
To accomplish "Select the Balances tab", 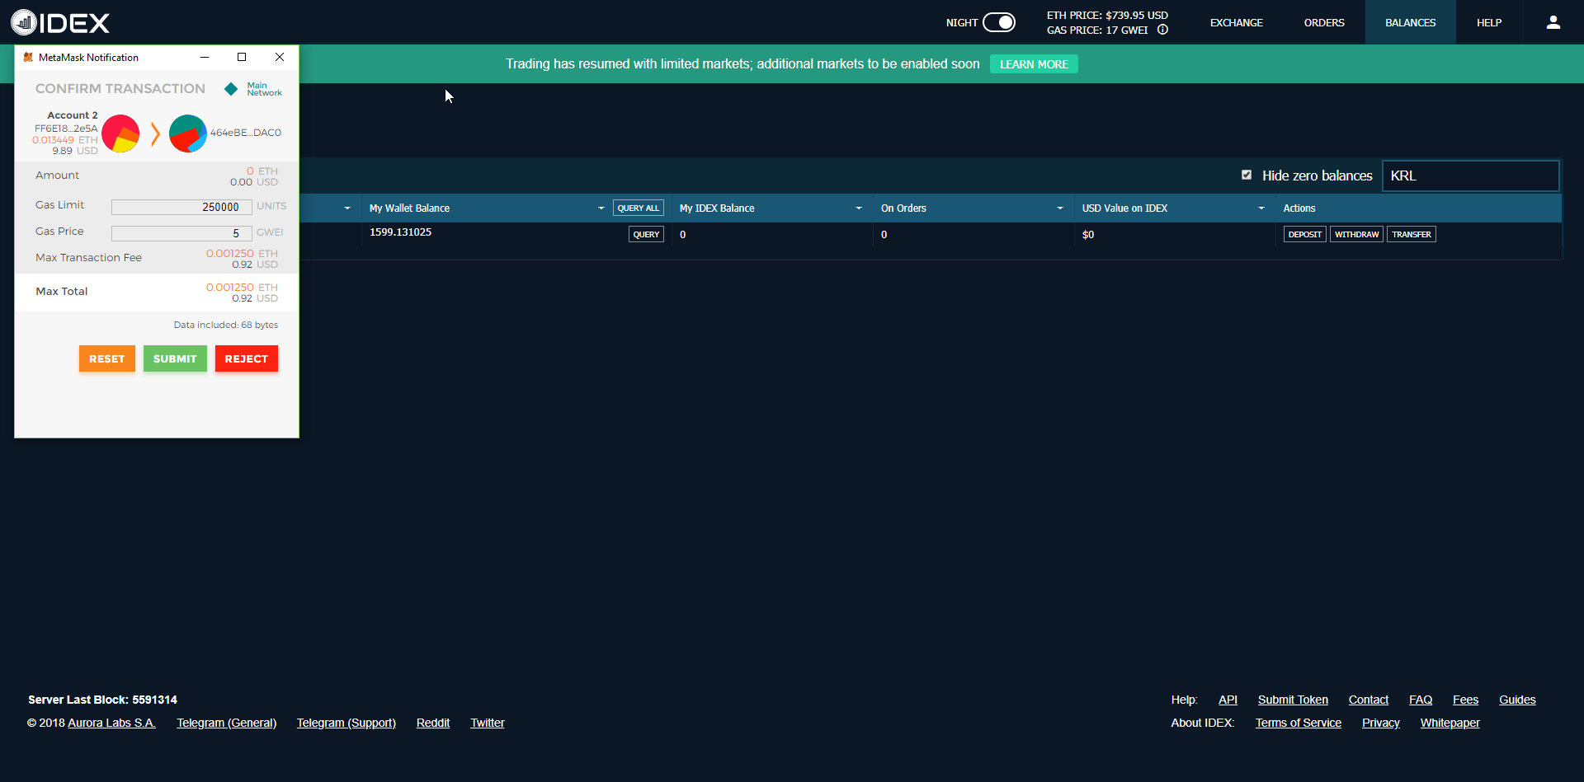I will [1411, 22].
